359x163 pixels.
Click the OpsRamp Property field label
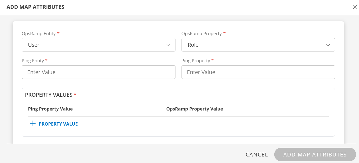pyautogui.click(x=201, y=33)
